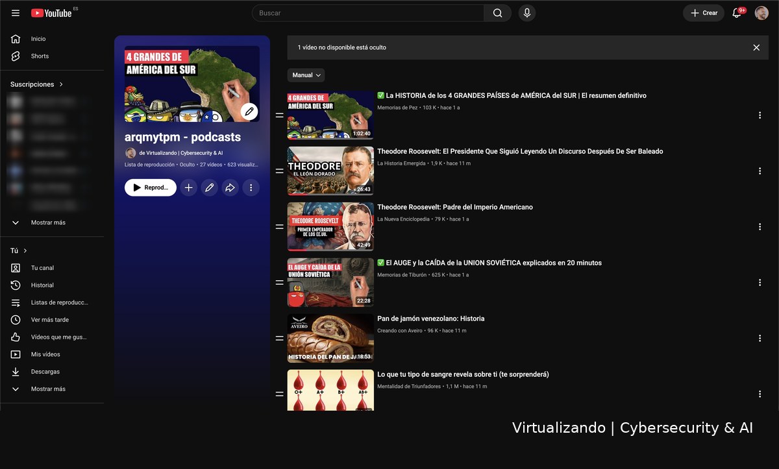Click the Crear button

point(704,13)
